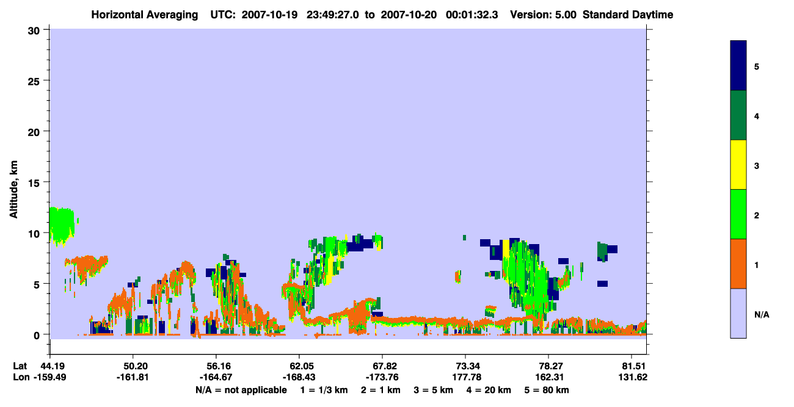Click the longitude value -164.67

click(x=216, y=377)
